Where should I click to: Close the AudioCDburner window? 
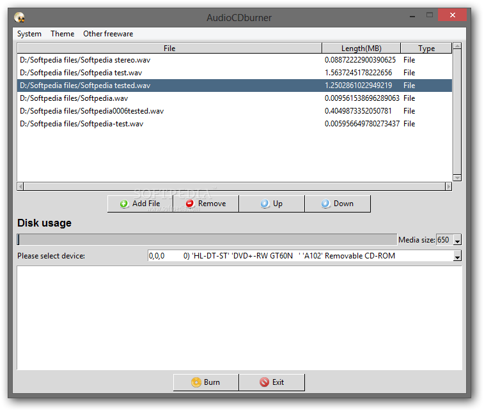(x=452, y=15)
